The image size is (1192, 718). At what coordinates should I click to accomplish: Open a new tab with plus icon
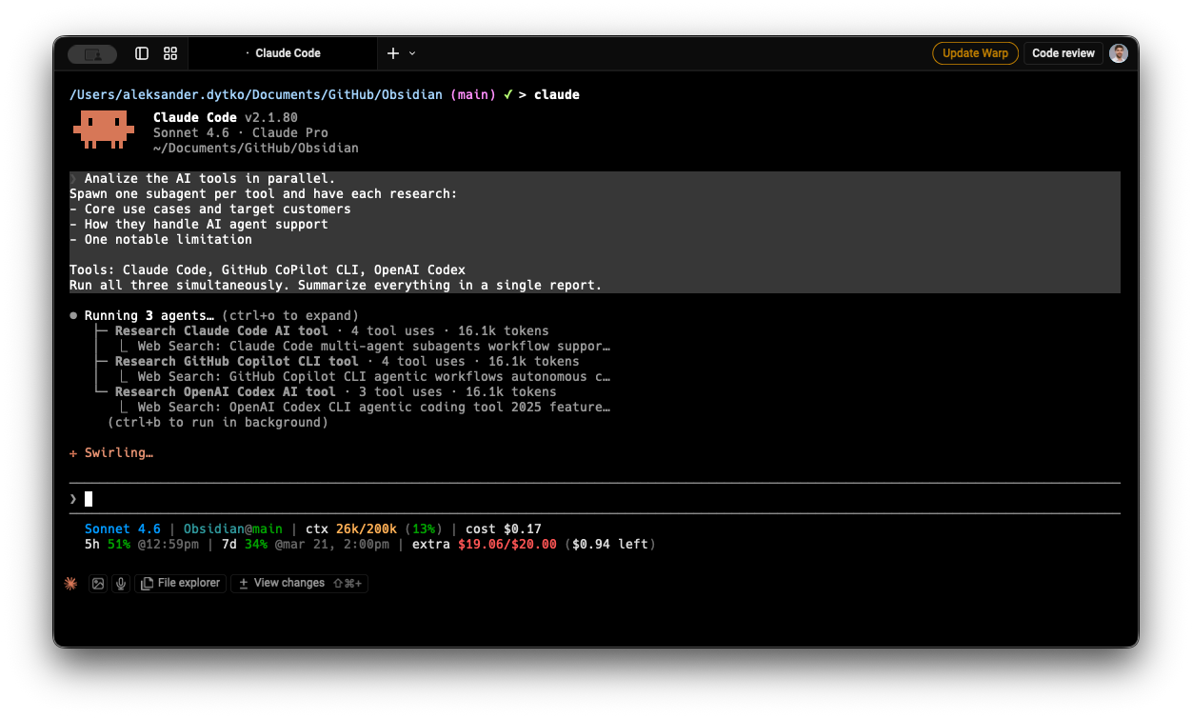click(x=393, y=53)
